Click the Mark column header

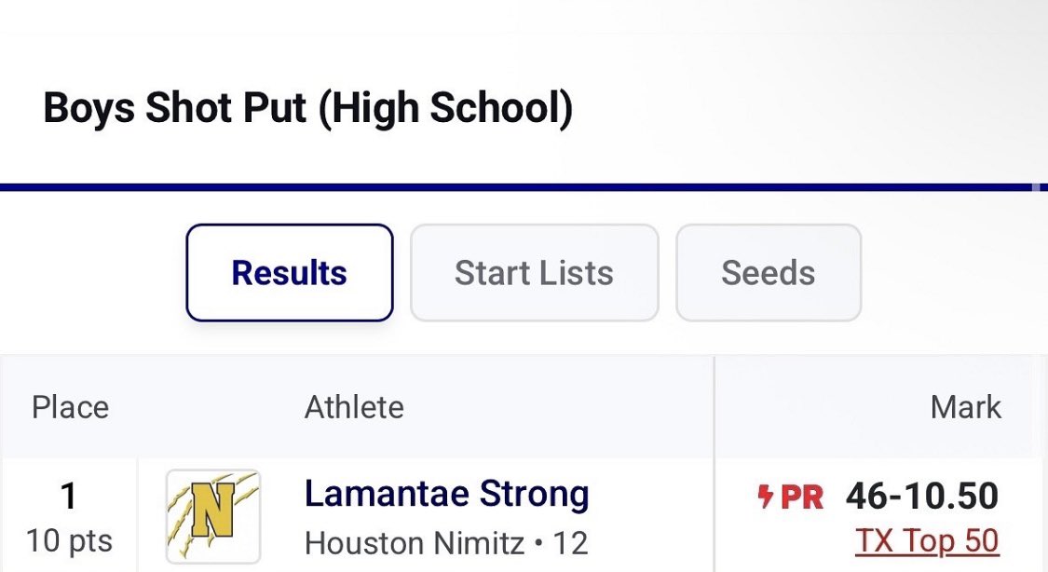(x=966, y=407)
